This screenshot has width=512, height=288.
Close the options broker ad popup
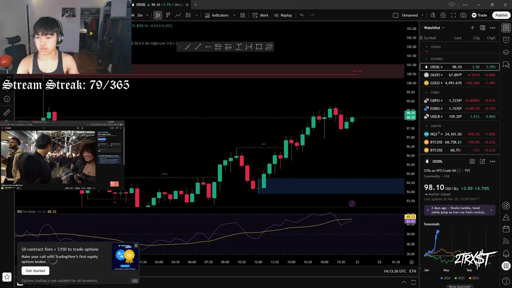tap(136, 246)
